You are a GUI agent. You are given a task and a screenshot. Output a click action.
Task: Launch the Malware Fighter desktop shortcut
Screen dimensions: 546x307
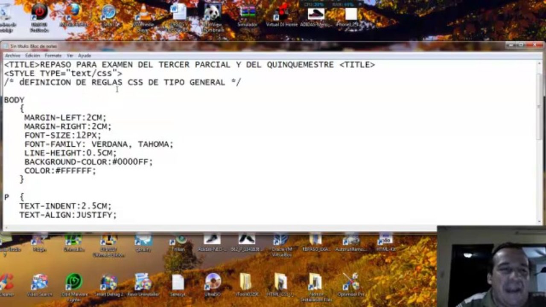(74, 287)
